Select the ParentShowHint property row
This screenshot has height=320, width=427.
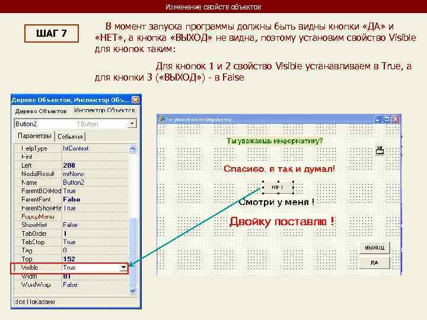click(71, 208)
